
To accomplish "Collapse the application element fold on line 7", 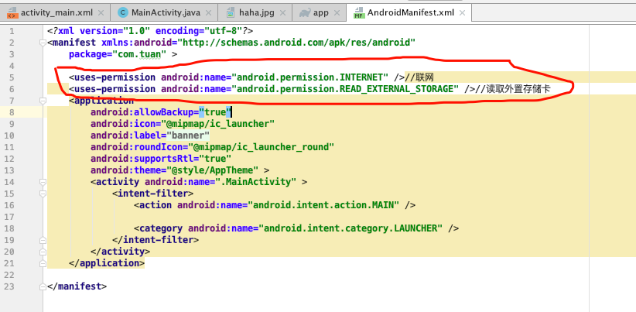I will click(x=43, y=101).
